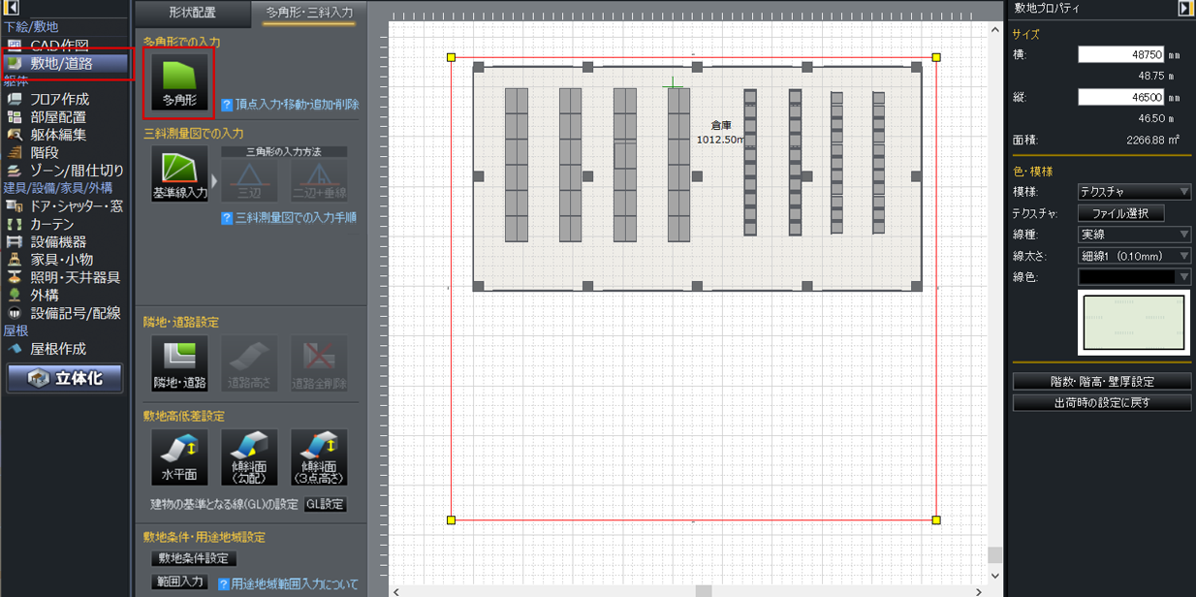Select the 傾斜面 (勾配) slope tool

[249, 457]
